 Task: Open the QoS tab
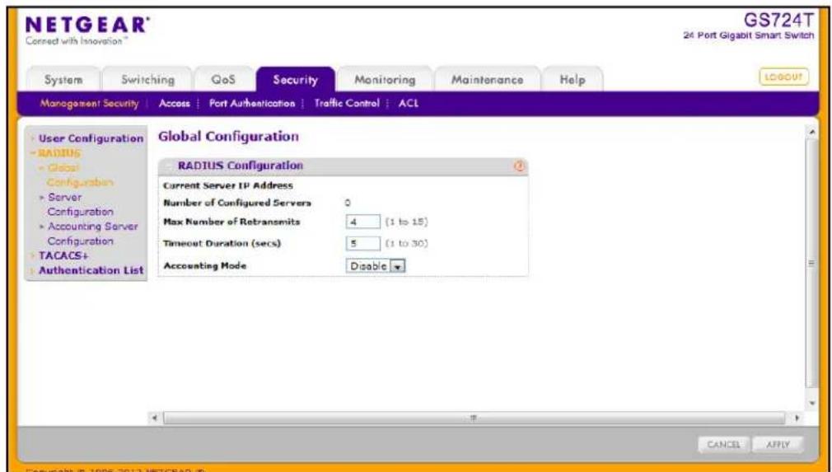tap(223, 80)
